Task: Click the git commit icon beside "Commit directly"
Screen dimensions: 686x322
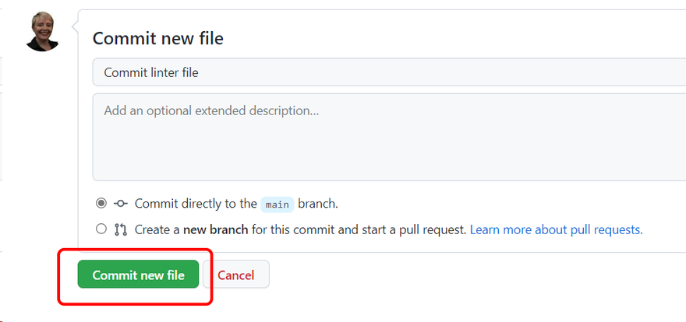Action: (x=121, y=204)
